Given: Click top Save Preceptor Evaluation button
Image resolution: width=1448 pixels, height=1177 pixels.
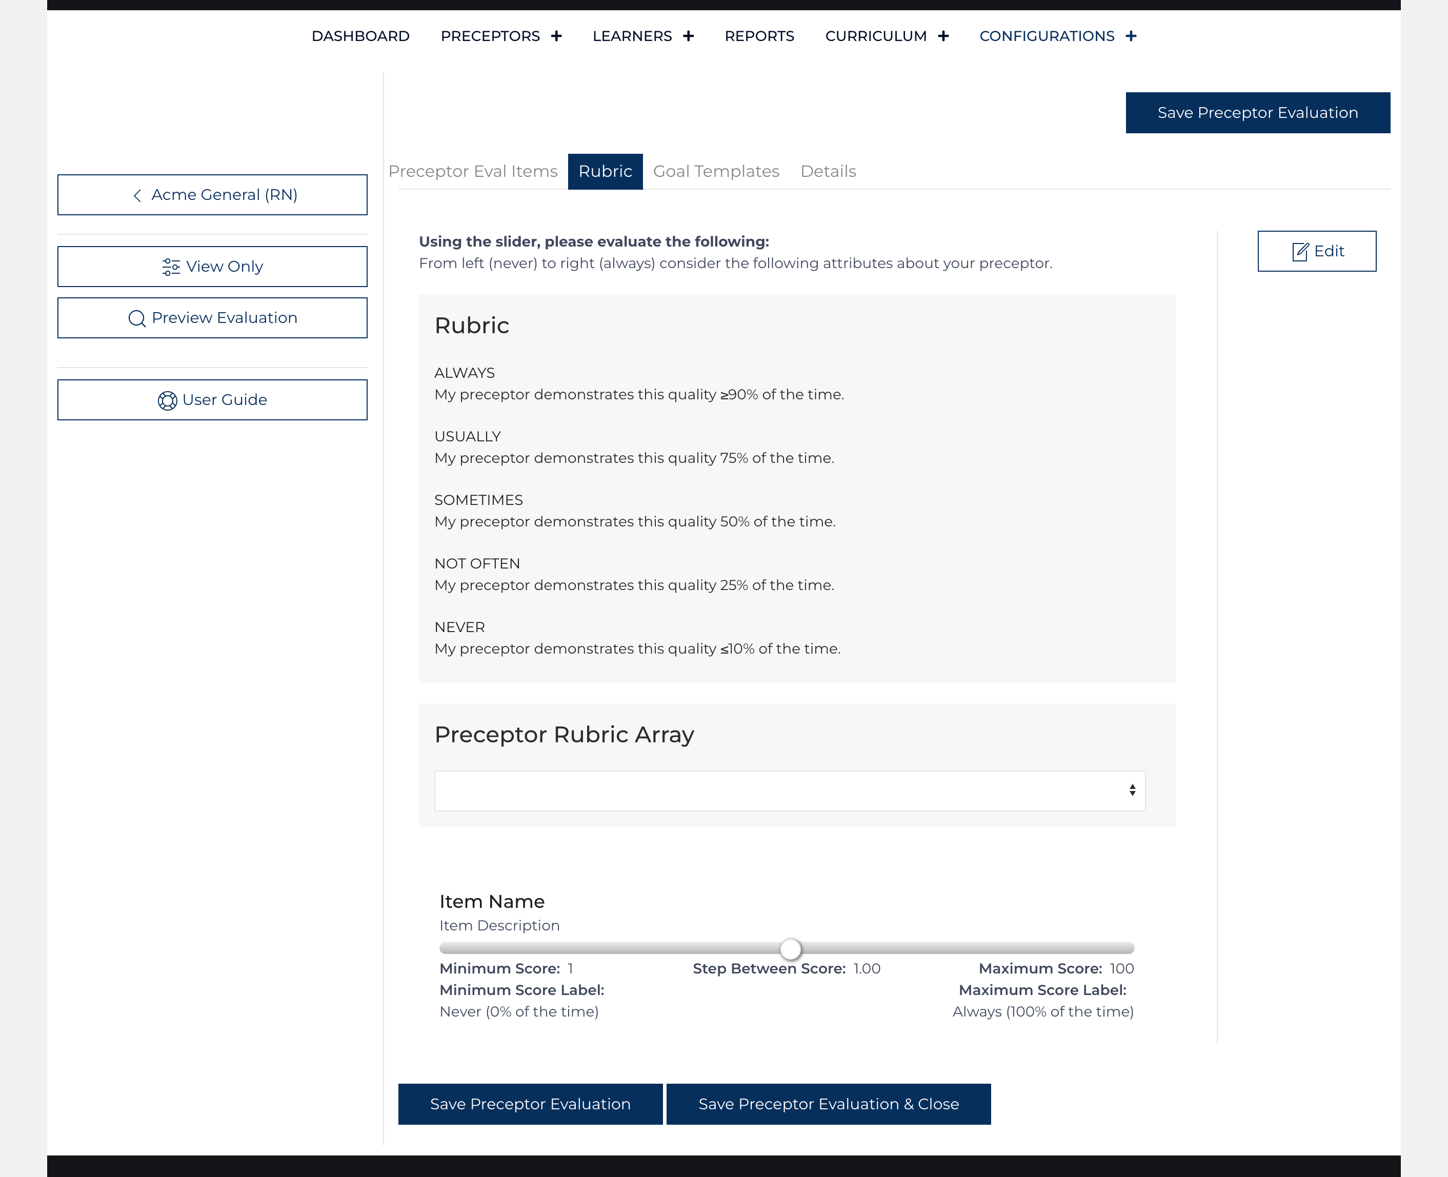Looking at the screenshot, I should point(1257,113).
